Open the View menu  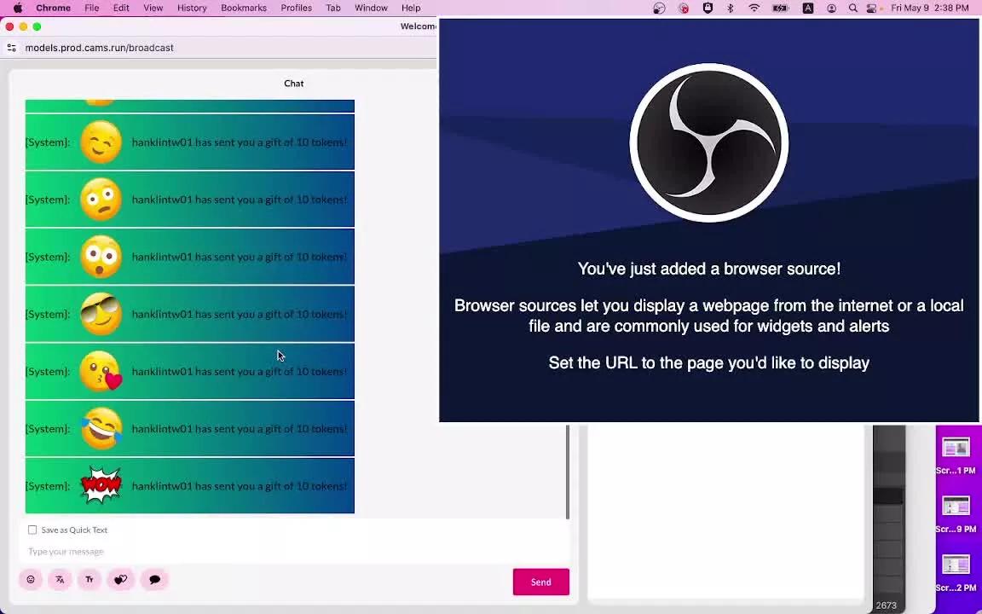153,9
